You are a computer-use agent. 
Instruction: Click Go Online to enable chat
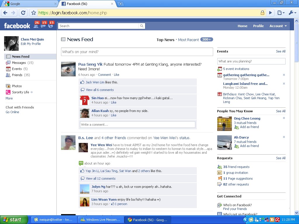(12, 112)
